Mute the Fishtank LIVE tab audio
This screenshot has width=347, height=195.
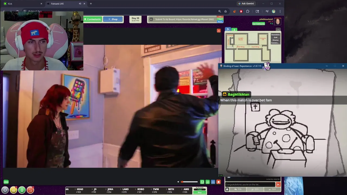point(80,4)
